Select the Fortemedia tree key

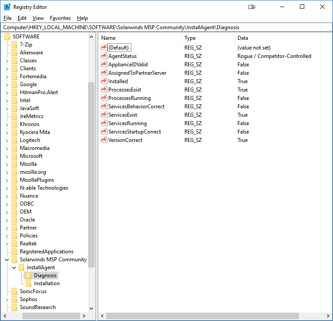[x=33, y=76]
